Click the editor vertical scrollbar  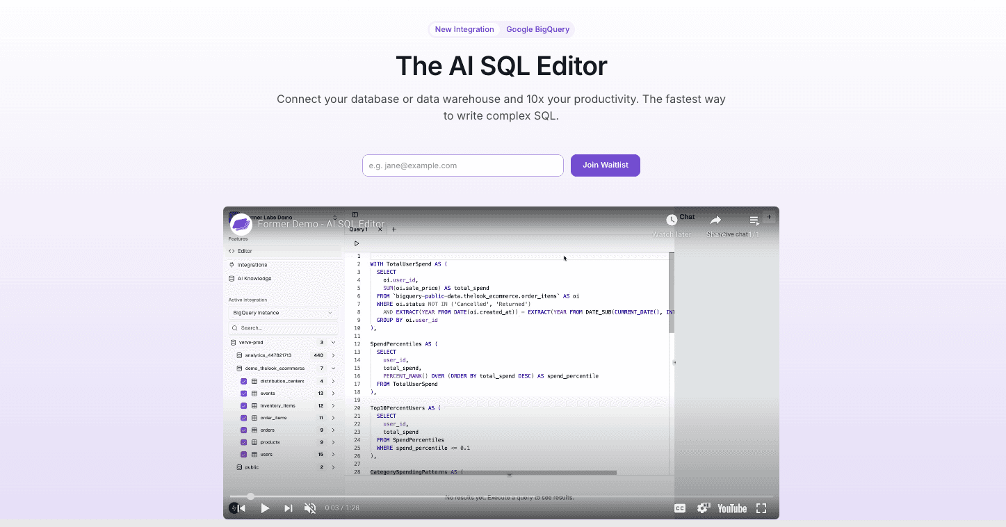pos(671,292)
